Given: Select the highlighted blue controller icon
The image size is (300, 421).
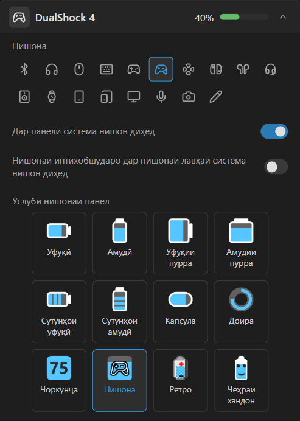Looking at the screenshot, I should coord(161,69).
